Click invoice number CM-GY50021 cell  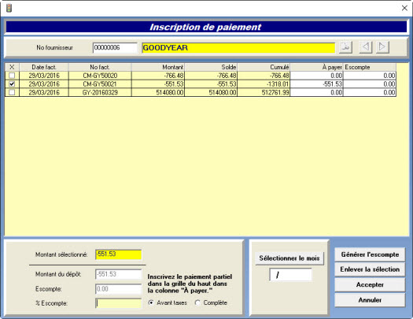100,84
